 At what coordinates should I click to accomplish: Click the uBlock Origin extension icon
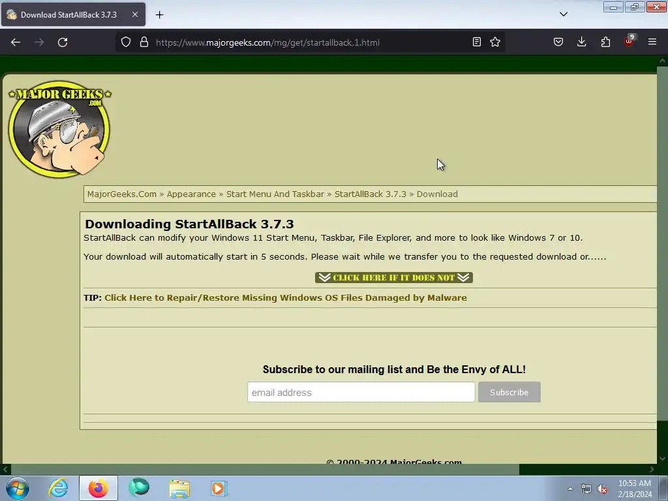(x=630, y=41)
